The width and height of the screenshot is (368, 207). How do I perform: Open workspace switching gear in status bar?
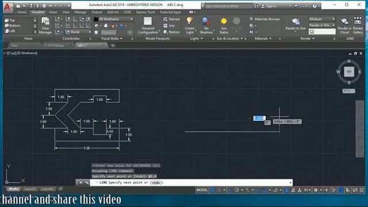tap(316, 190)
